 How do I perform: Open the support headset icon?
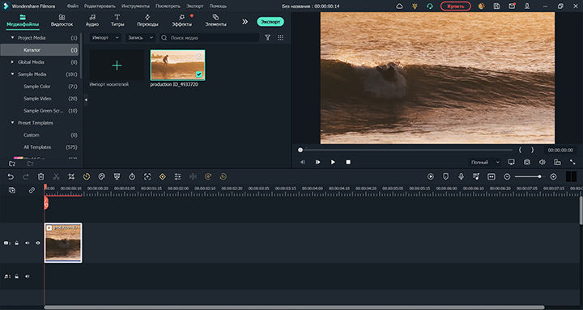pos(430,6)
